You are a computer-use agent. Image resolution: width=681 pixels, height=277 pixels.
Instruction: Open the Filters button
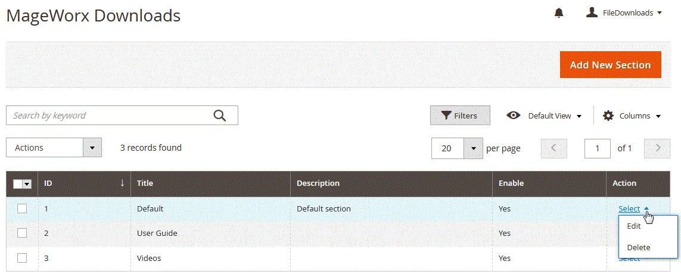[460, 116]
